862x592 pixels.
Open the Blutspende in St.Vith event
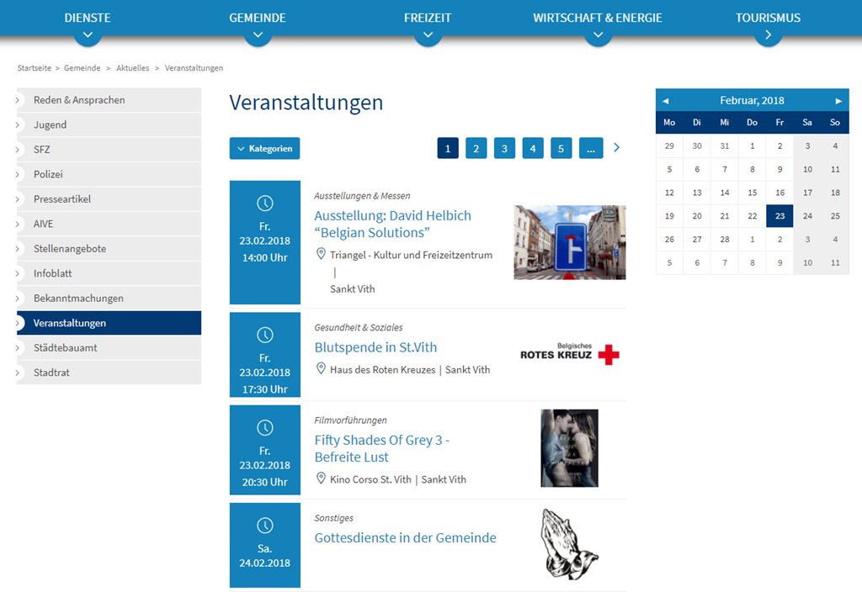[x=375, y=347]
